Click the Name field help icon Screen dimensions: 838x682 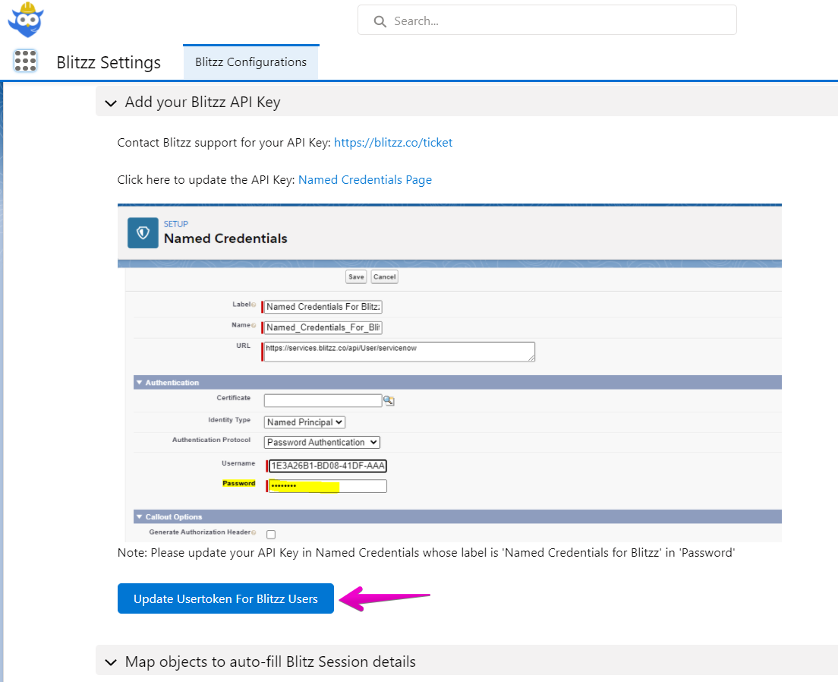tap(254, 325)
